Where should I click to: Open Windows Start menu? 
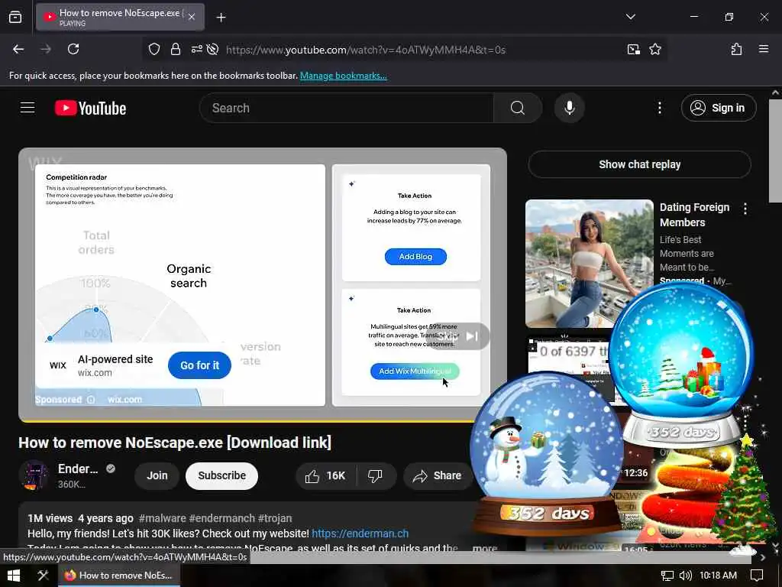point(14,576)
